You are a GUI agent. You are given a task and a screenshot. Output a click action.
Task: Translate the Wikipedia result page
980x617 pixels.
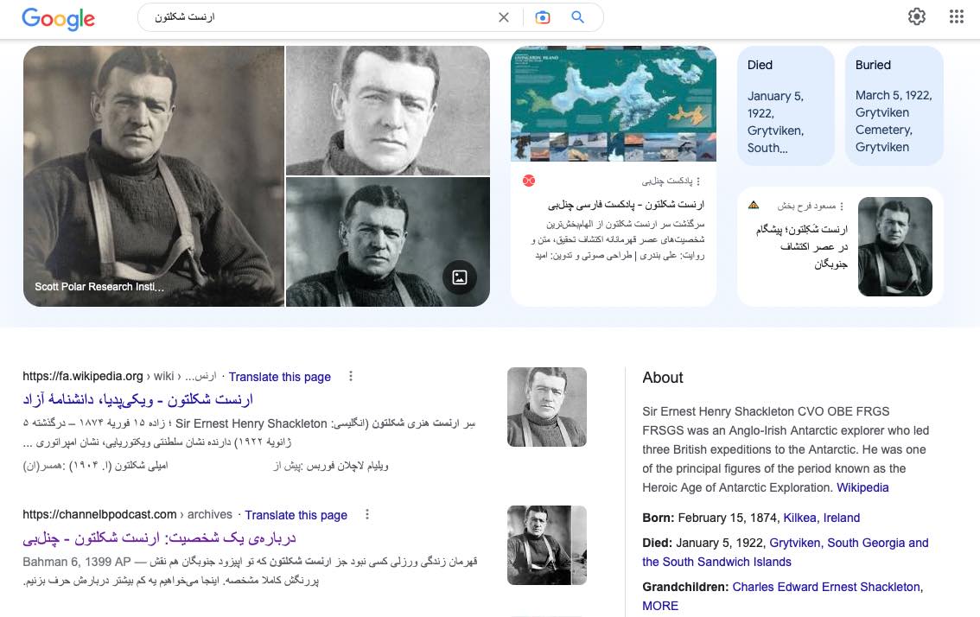[x=279, y=377]
